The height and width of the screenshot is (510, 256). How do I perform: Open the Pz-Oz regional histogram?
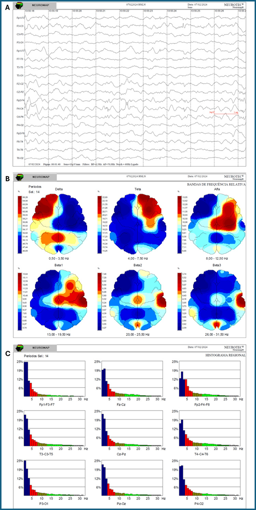pos(132,478)
